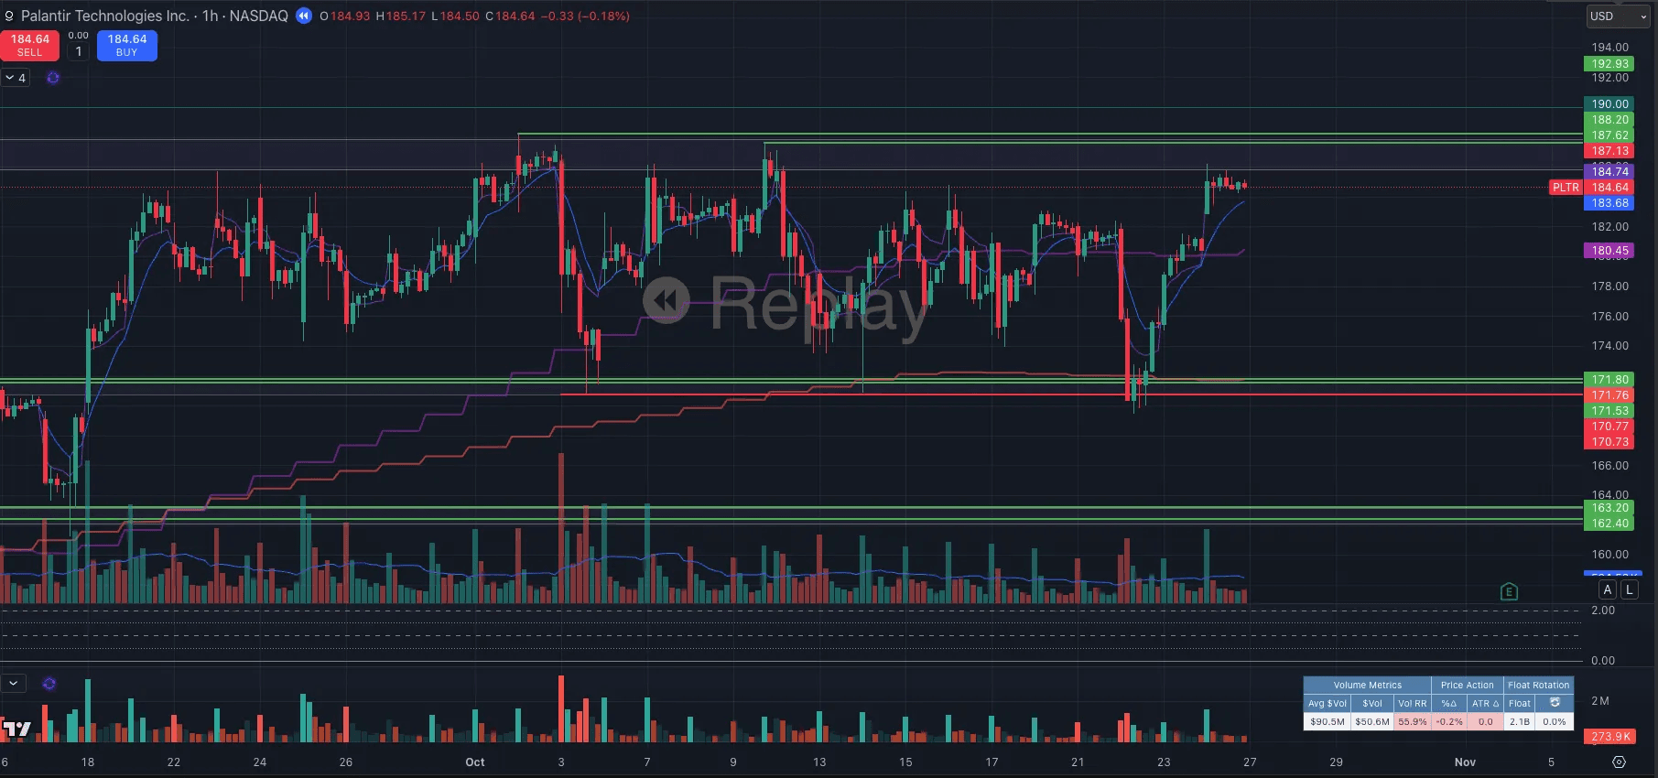Click the purple loading indicator icon below SELL
Image resolution: width=1658 pixels, height=778 pixels.
(53, 78)
